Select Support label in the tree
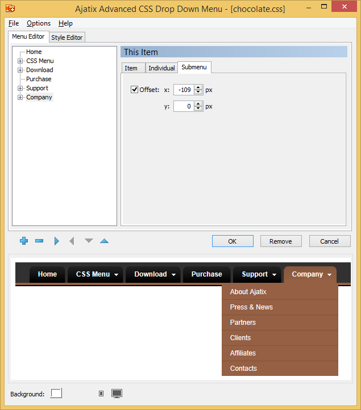Screen dimensions: 361x410 37,88
